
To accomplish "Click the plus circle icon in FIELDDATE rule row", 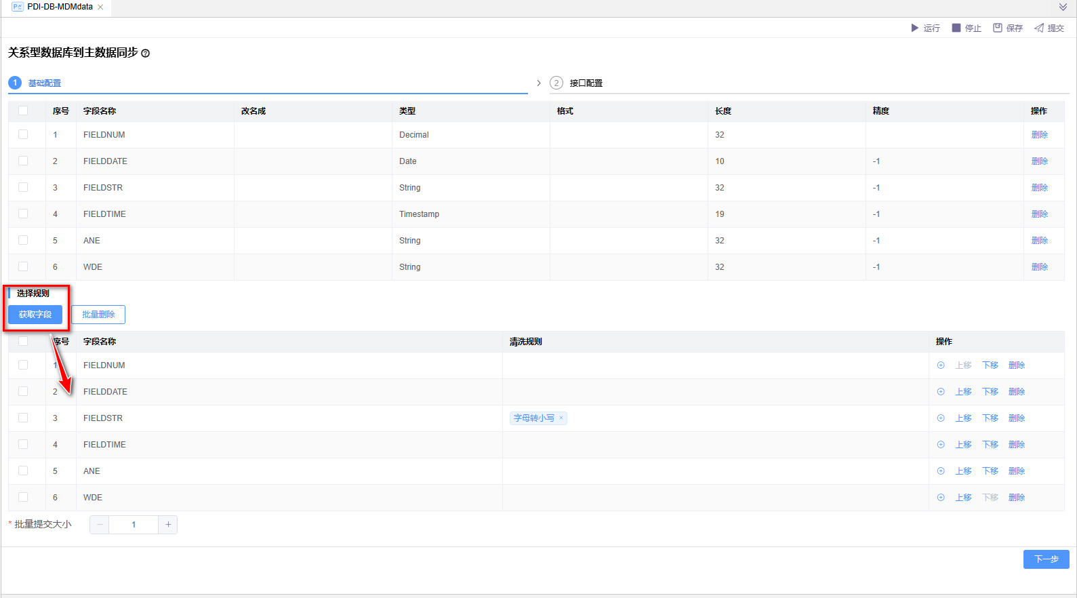I will pyautogui.click(x=941, y=392).
